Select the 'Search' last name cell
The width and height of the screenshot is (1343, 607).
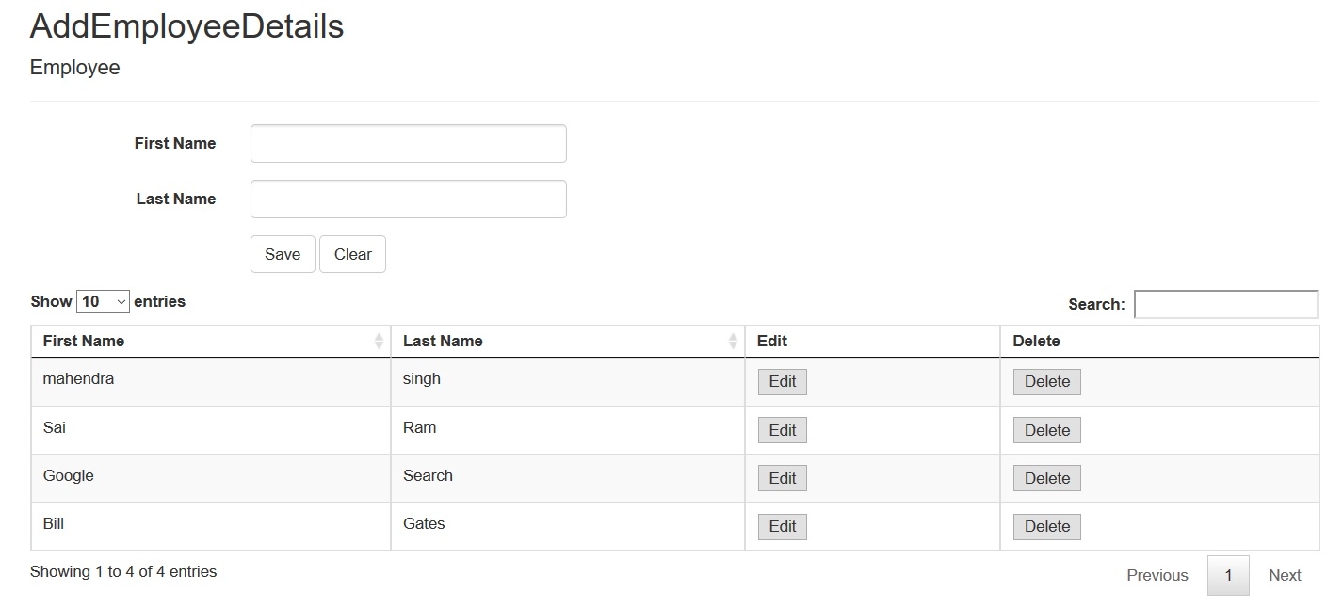[x=568, y=479]
